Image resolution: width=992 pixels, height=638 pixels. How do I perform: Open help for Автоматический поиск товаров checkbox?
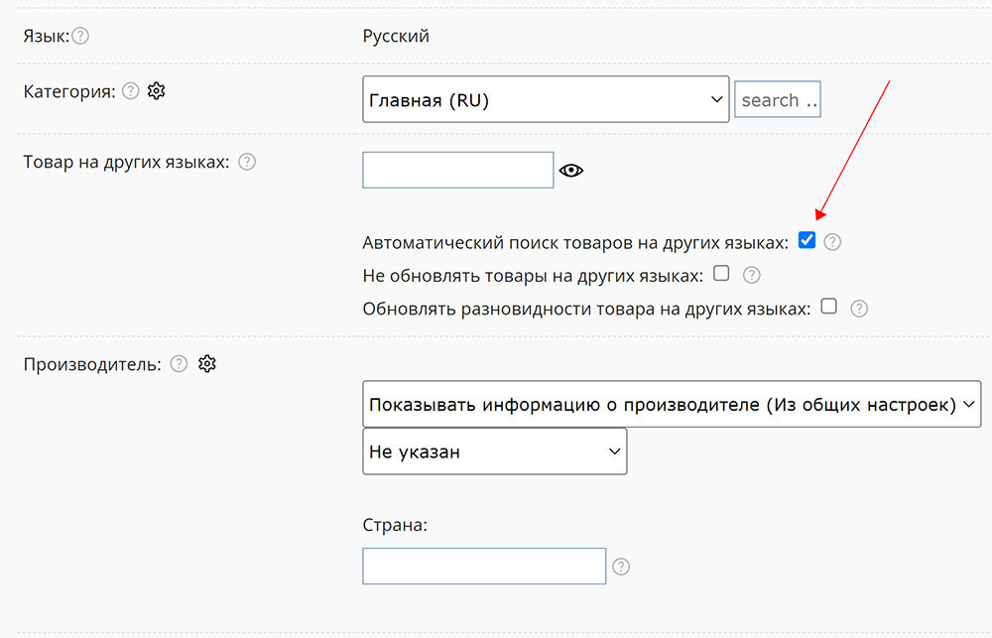832,242
